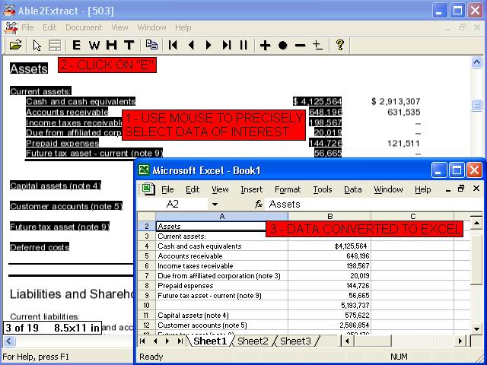Click Excel cell Prepaid expenses
487x365 pixels.
pyautogui.click(x=221, y=286)
